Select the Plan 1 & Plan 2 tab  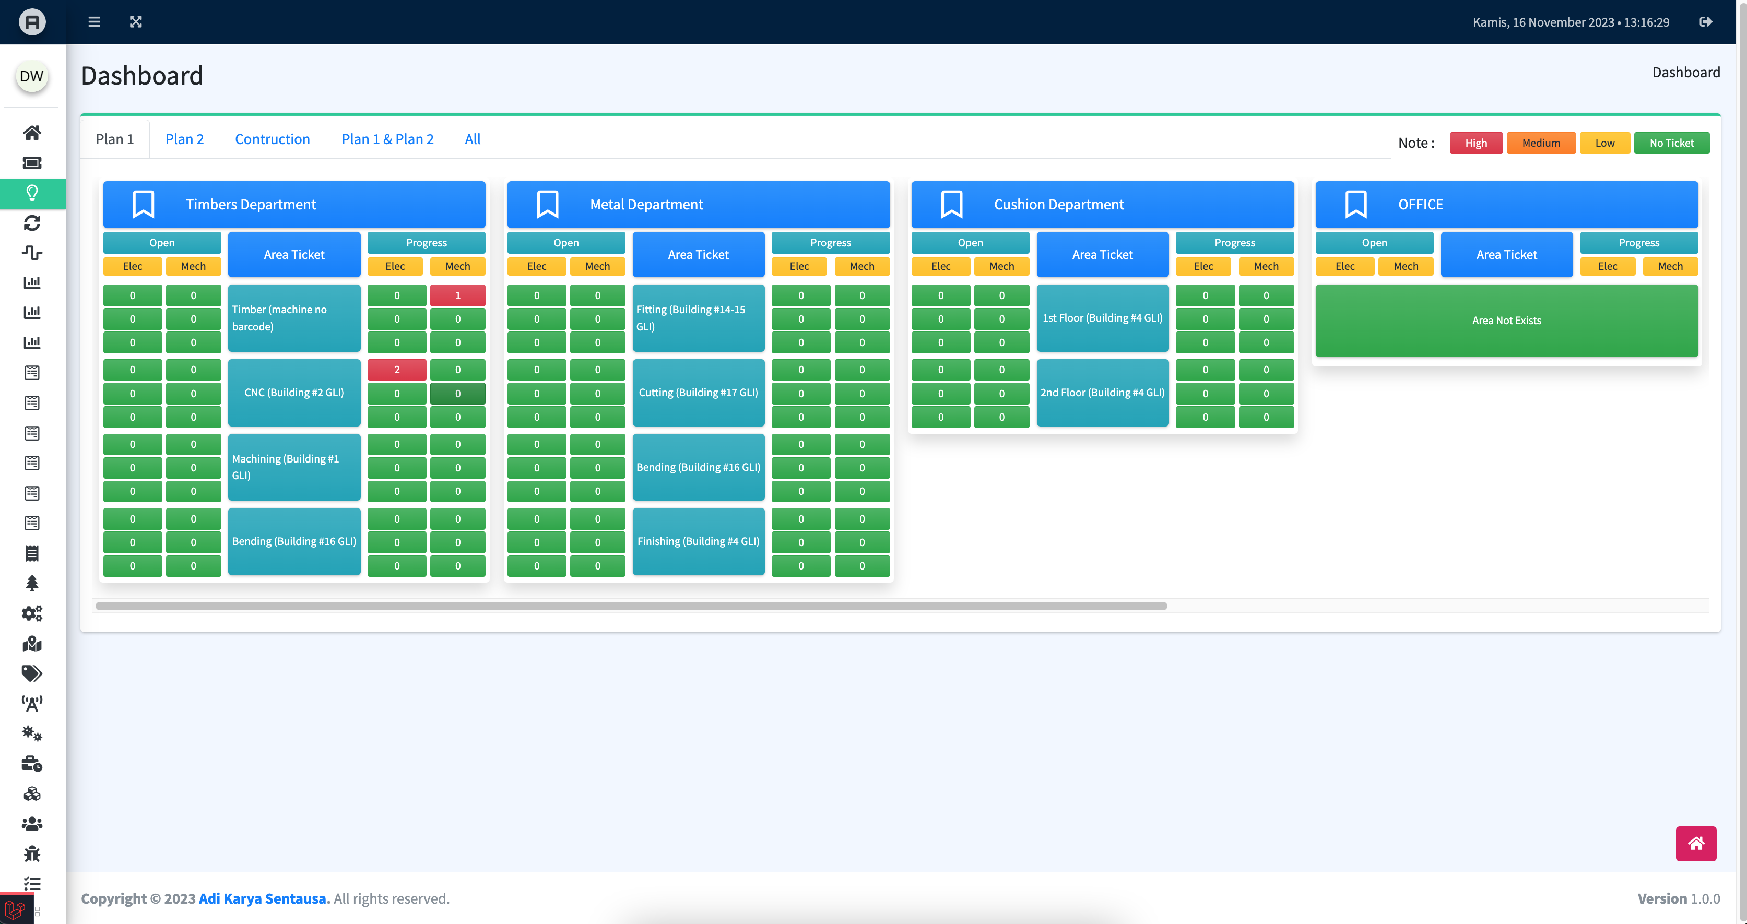387,139
